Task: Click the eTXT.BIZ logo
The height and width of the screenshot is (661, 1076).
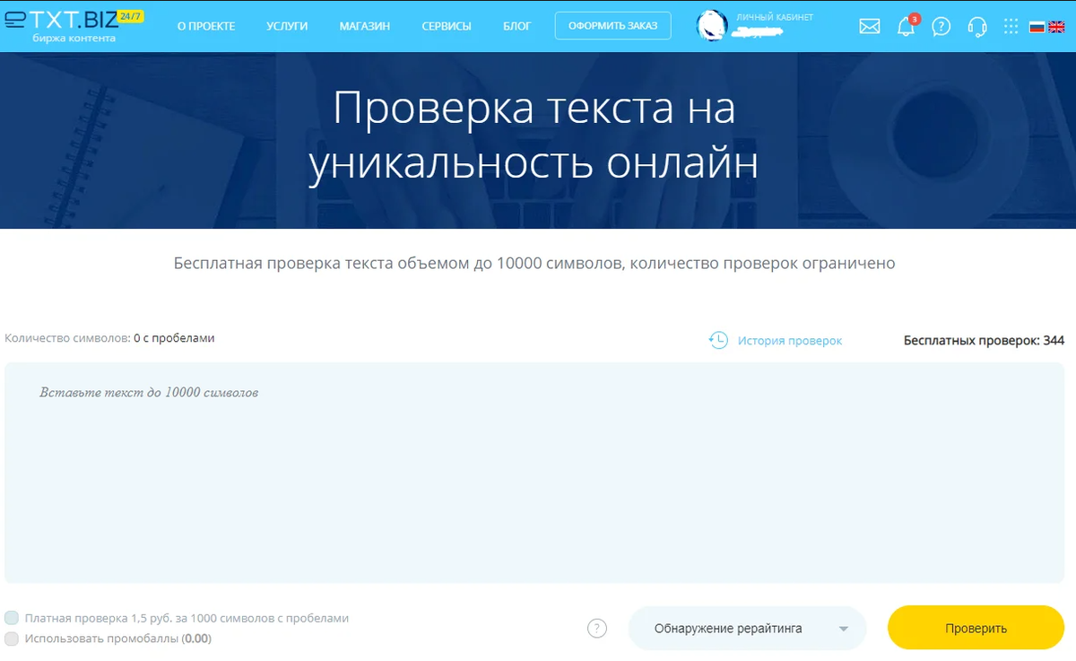Action: (x=73, y=25)
